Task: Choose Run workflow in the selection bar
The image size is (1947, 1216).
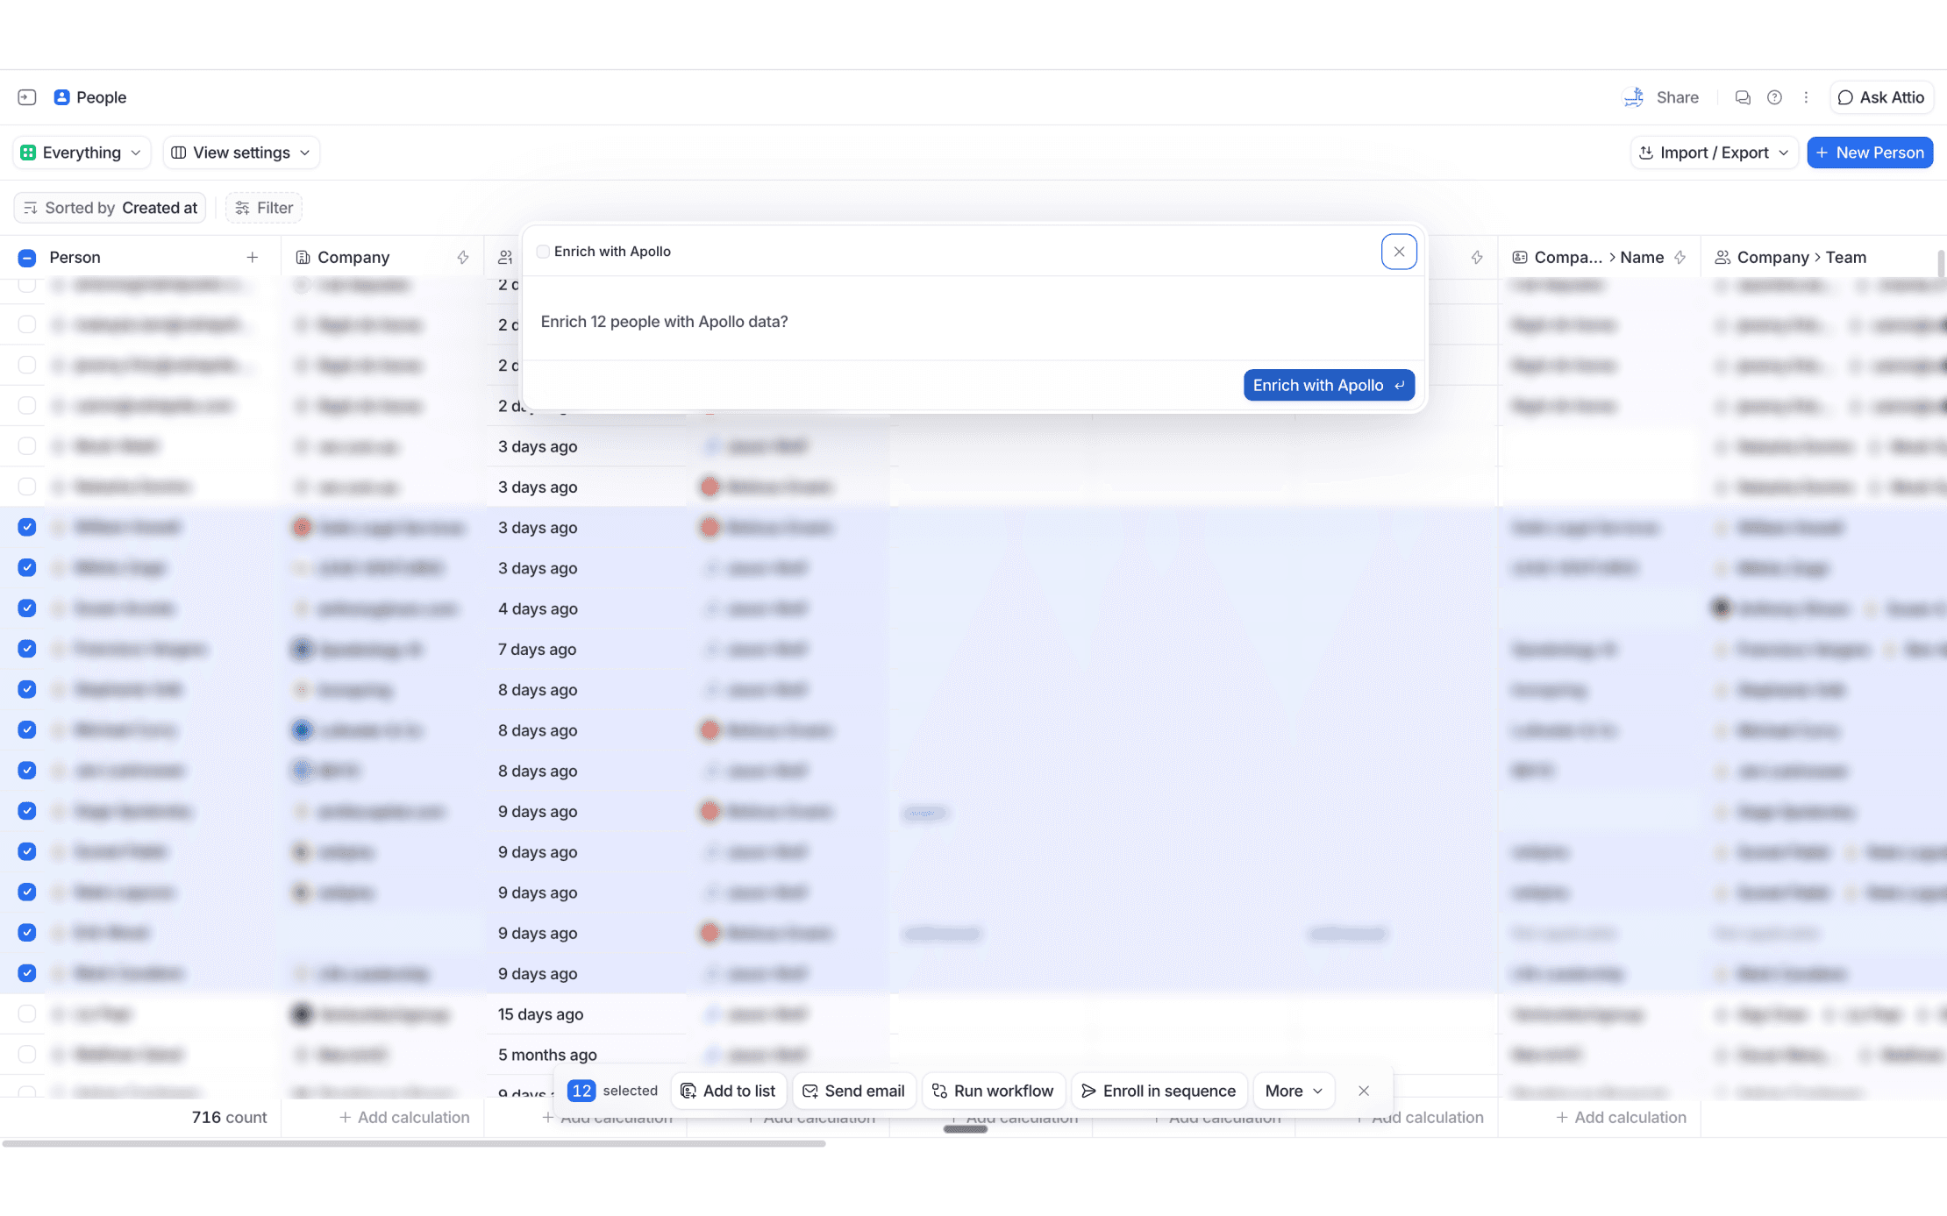Action: pyautogui.click(x=993, y=1091)
